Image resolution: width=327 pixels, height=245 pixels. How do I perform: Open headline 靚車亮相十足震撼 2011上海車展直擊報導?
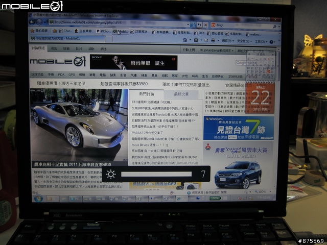(x=73, y=164)
